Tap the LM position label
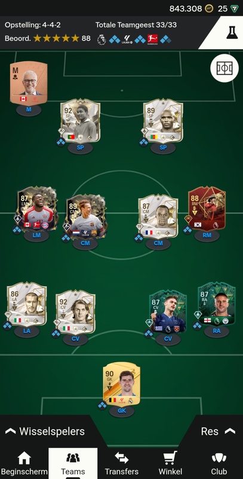This screenshot has width=243, height=479. pos(36,235)
